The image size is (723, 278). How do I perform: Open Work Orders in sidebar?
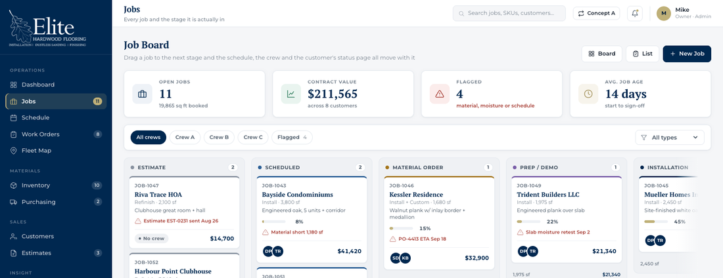56,134
